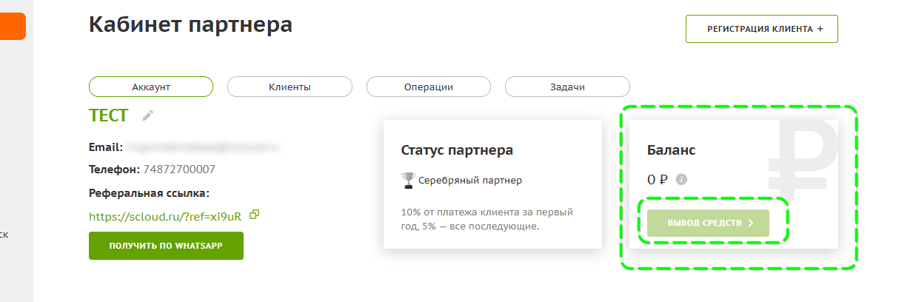Click the orange button at left edge
The height and width of the screenshot is (302, 913).
click(13, 27)
